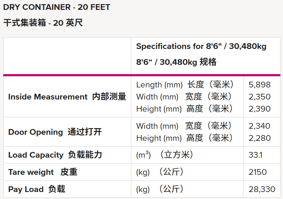Select the tare weight value 2150
The image size is (283, 199).
point(258,172)
